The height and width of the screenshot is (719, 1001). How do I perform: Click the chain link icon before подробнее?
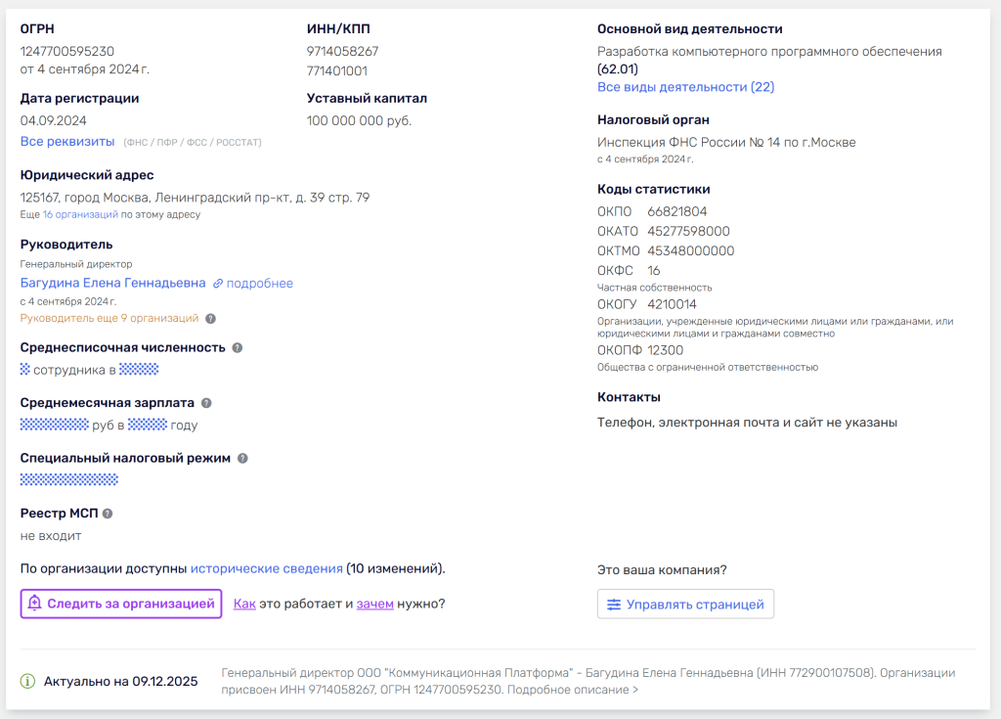218,284
